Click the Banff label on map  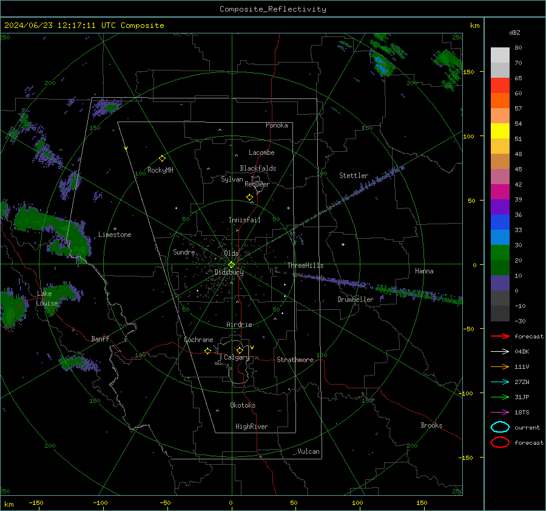(x=100, y=338)
